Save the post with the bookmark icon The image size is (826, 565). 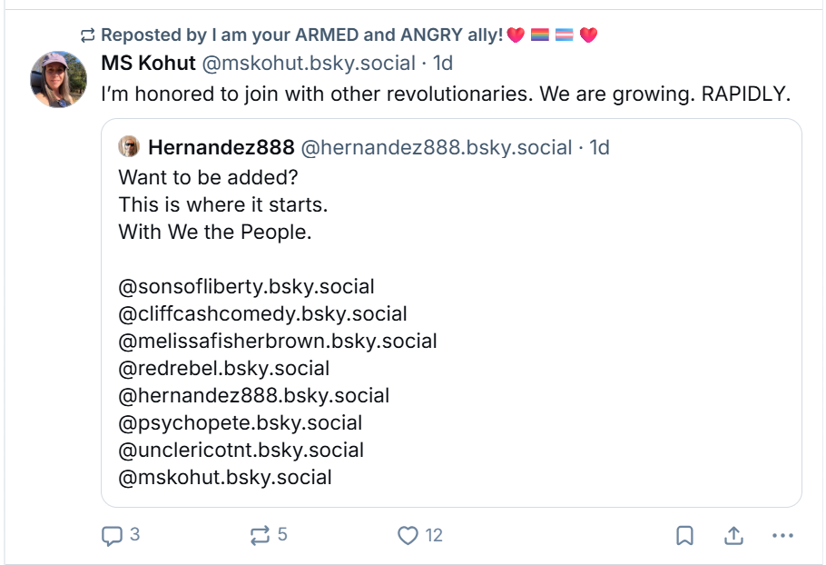click(x=684, y=536)
